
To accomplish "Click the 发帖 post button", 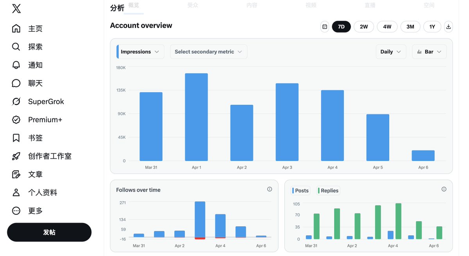I will (49, 233).
